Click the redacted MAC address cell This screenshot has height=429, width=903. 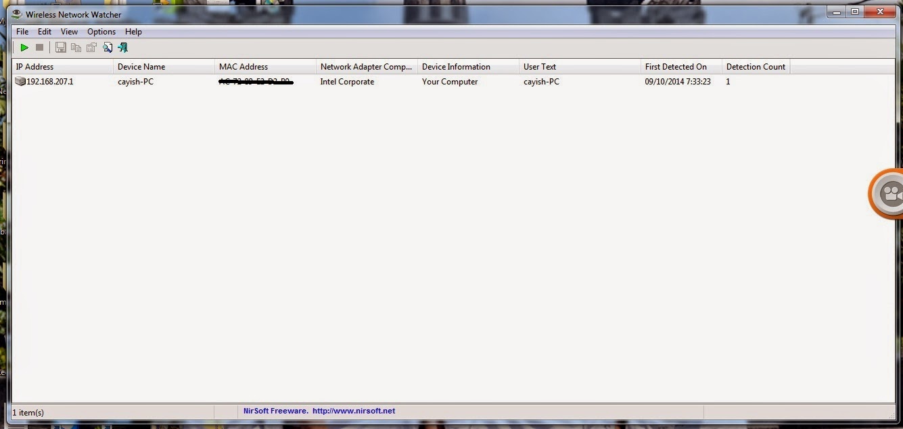pos(256,82)
